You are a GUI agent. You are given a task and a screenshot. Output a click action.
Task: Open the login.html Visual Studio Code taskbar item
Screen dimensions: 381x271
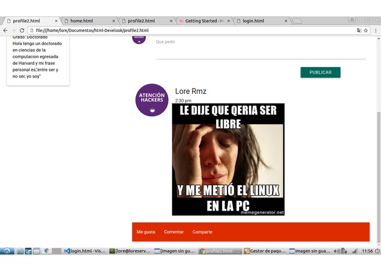point(85,251)
